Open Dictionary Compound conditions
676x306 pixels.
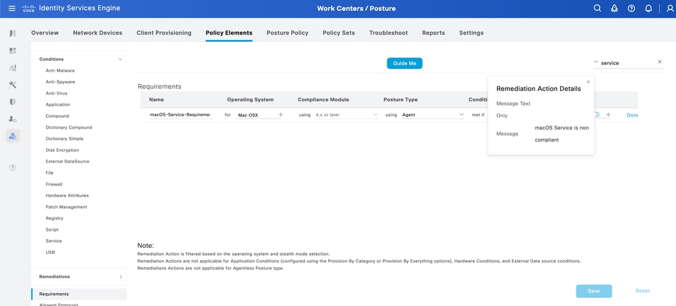click(69, 127)
